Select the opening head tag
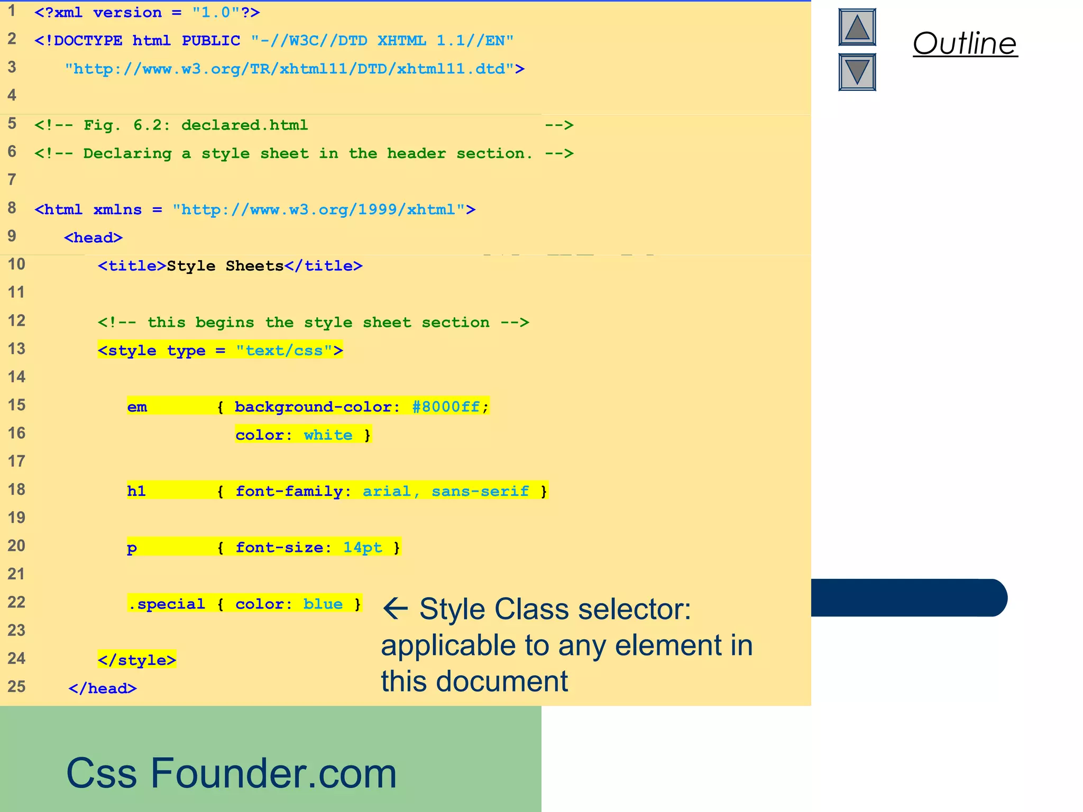Viewport: 1083px width, 812px height. [93, 238]
